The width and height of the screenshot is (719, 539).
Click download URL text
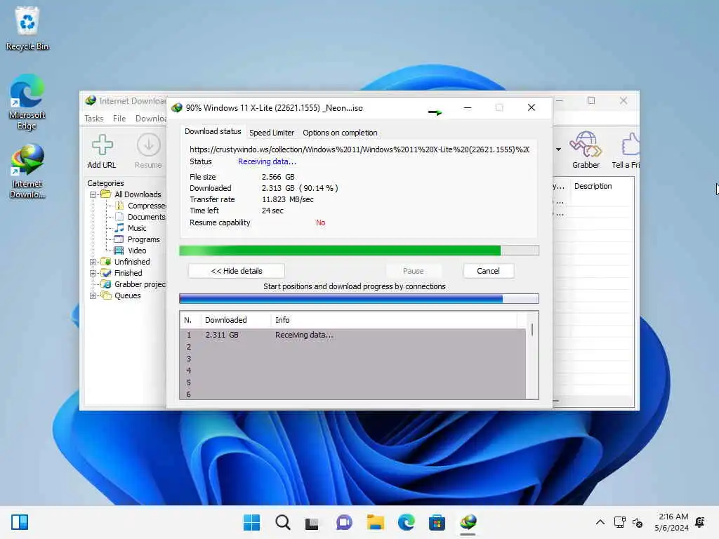tap(359, 149)
